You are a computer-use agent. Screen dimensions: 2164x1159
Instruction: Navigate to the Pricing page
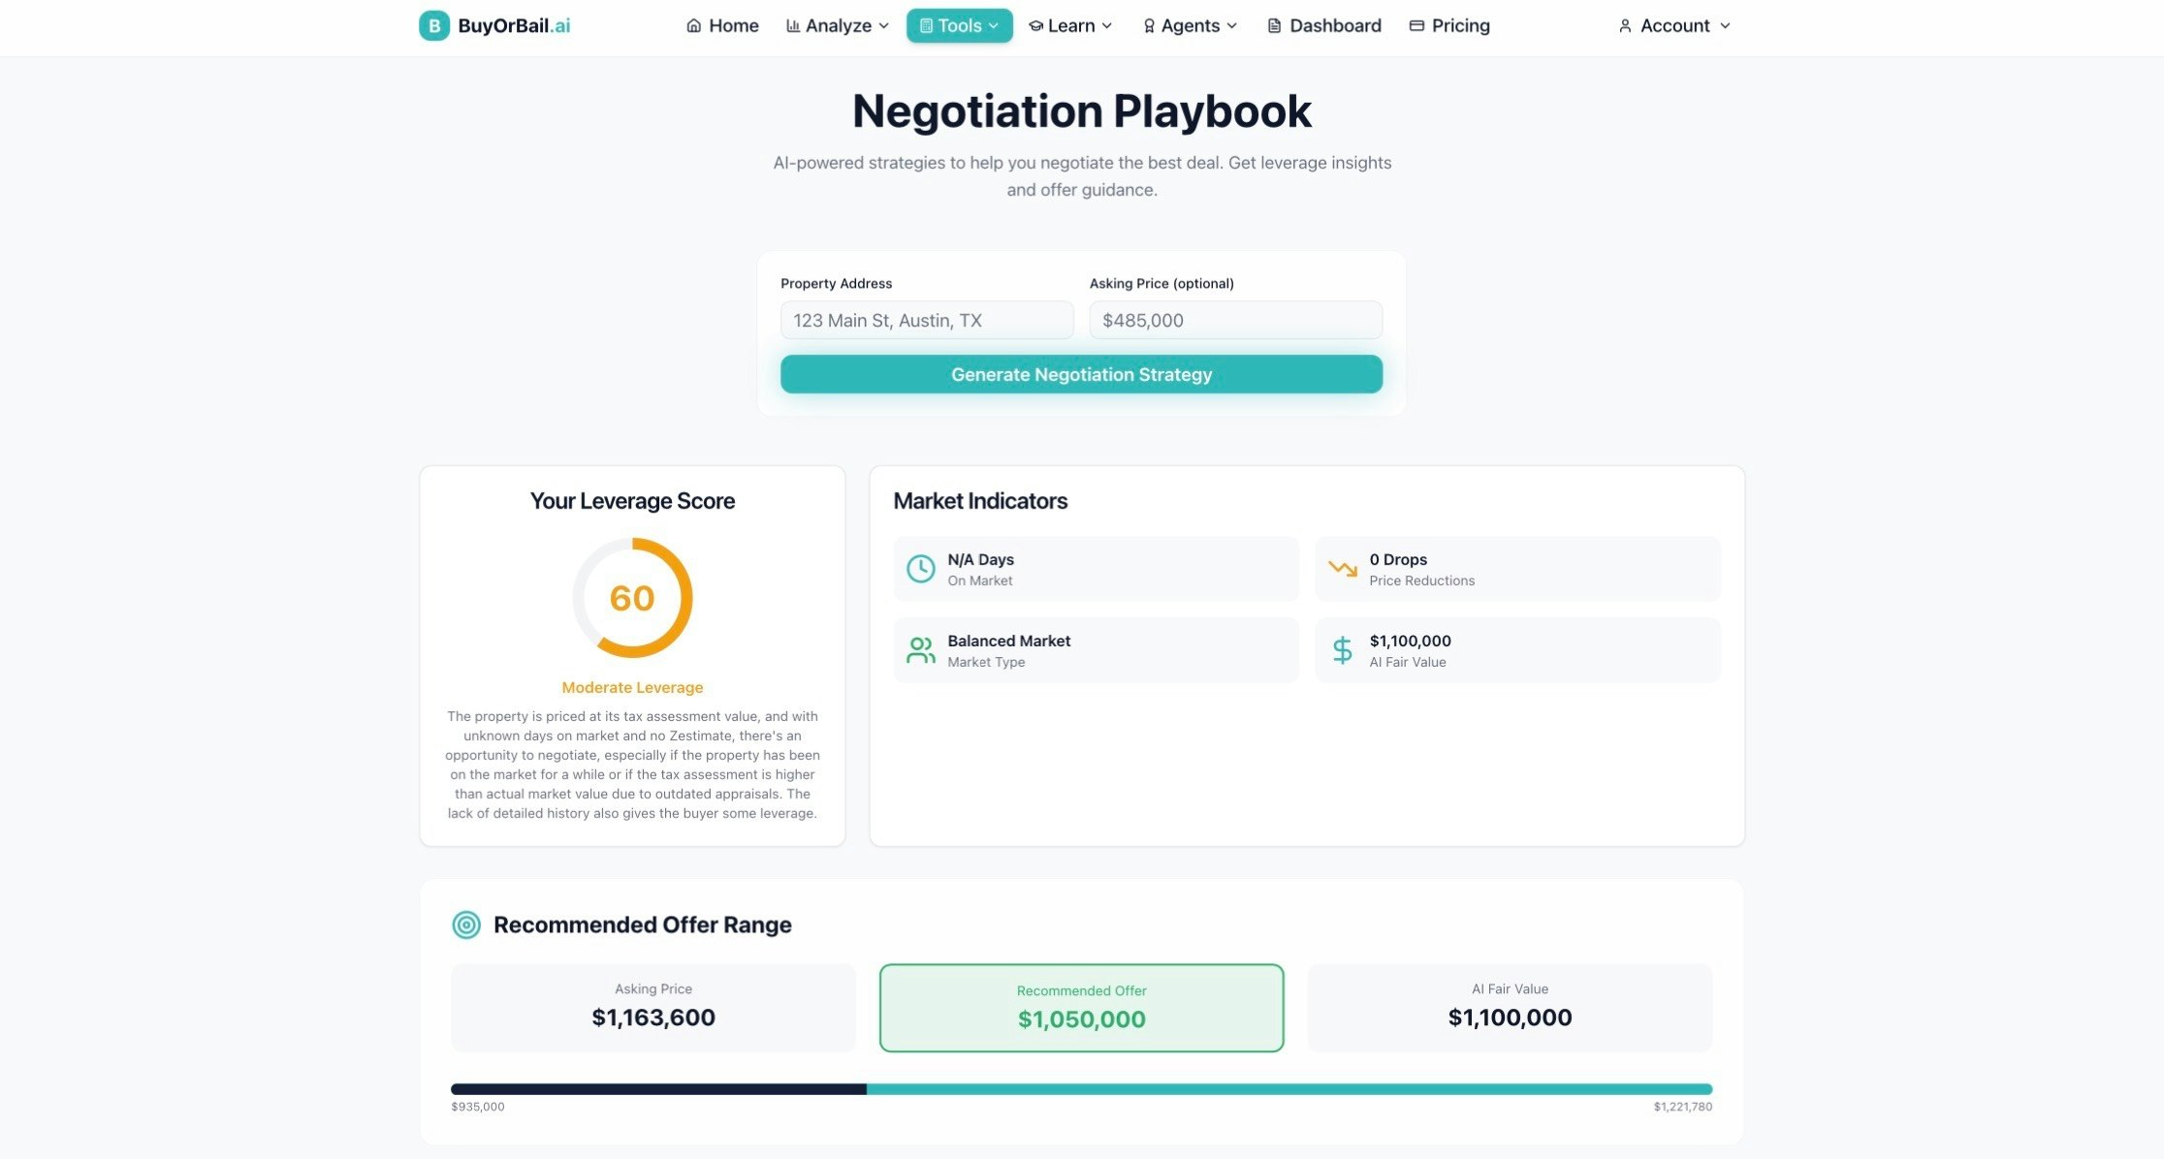click(x=1449, y=25)
